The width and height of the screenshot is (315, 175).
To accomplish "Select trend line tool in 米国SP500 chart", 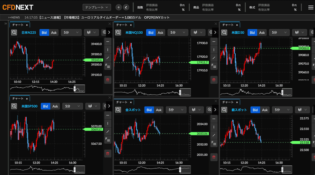I will (108, 132).
